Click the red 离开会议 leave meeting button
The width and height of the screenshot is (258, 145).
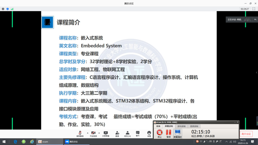click(x=246, y=134)
